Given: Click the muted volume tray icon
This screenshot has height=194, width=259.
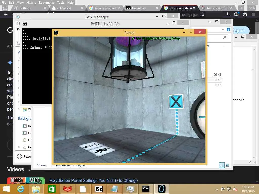Looking at the screenshot, I should [x=235, y=189].
